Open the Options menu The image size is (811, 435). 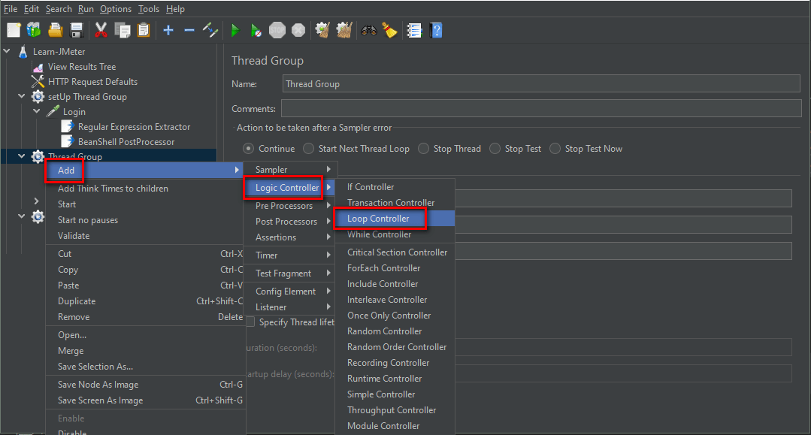116,9
